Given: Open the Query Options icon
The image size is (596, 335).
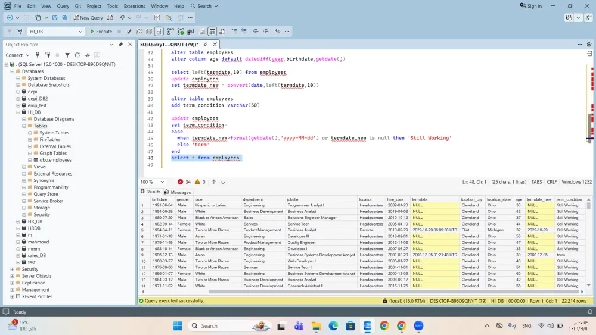Looking at the screenshot, I should coord(149,32).
